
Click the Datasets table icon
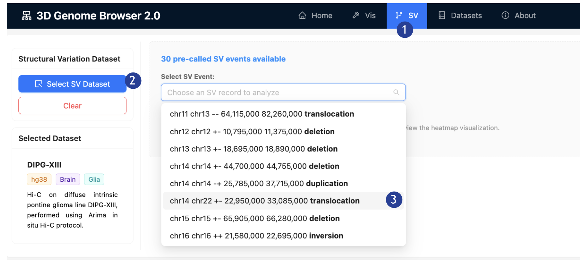(442, 15)
